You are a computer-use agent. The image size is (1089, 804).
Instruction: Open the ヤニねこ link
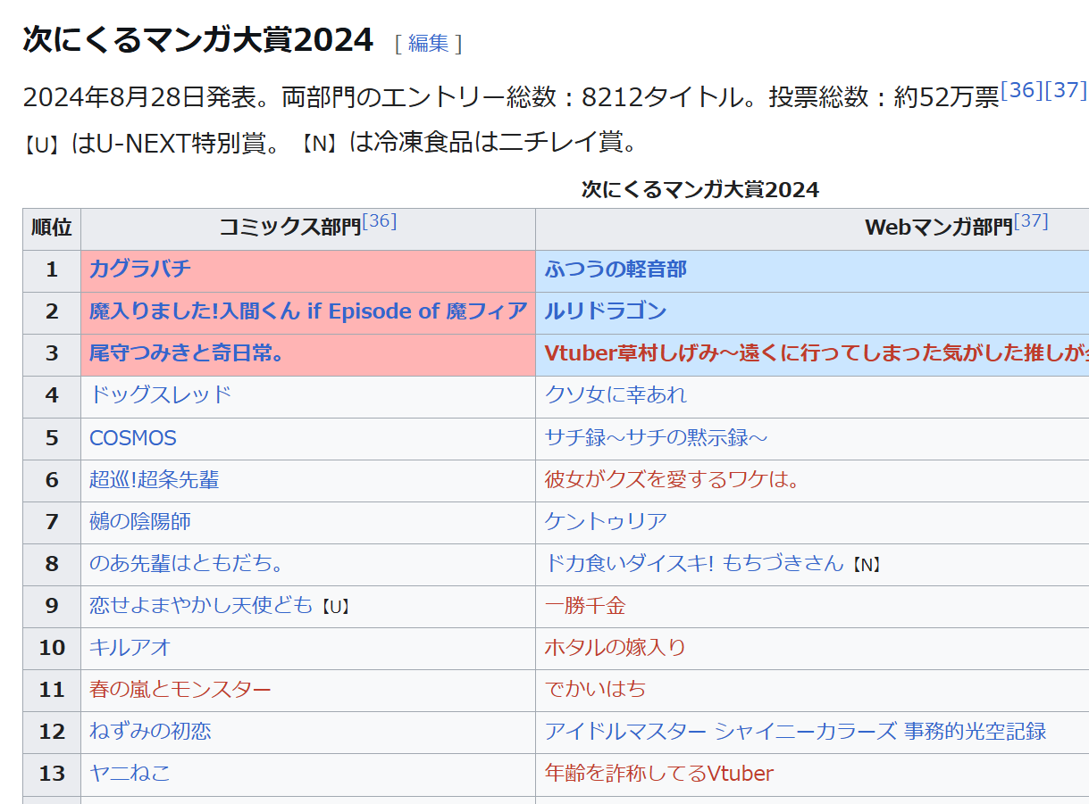[130, 773]
